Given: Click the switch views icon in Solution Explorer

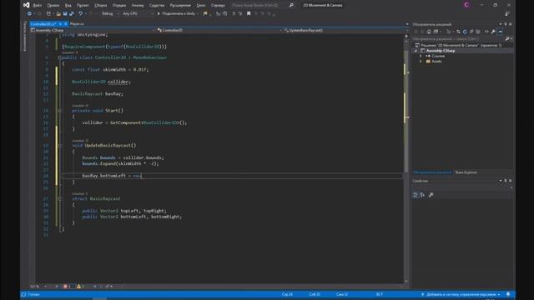Looking at the screenshot, I should pyautogui.click(x=436, y=32).
